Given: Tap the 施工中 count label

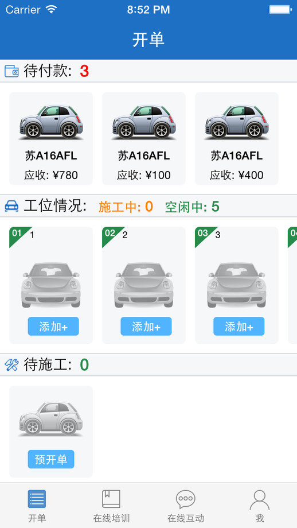Looking at the screenshot, I should [x=126, y=207].
